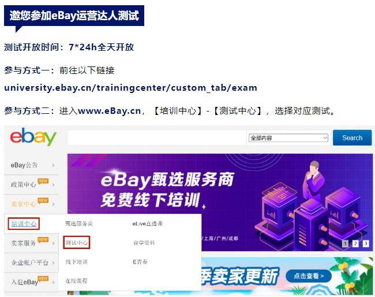Switch banner to slide 2
This screenshot has height=297, width=375.
(355, 244)
